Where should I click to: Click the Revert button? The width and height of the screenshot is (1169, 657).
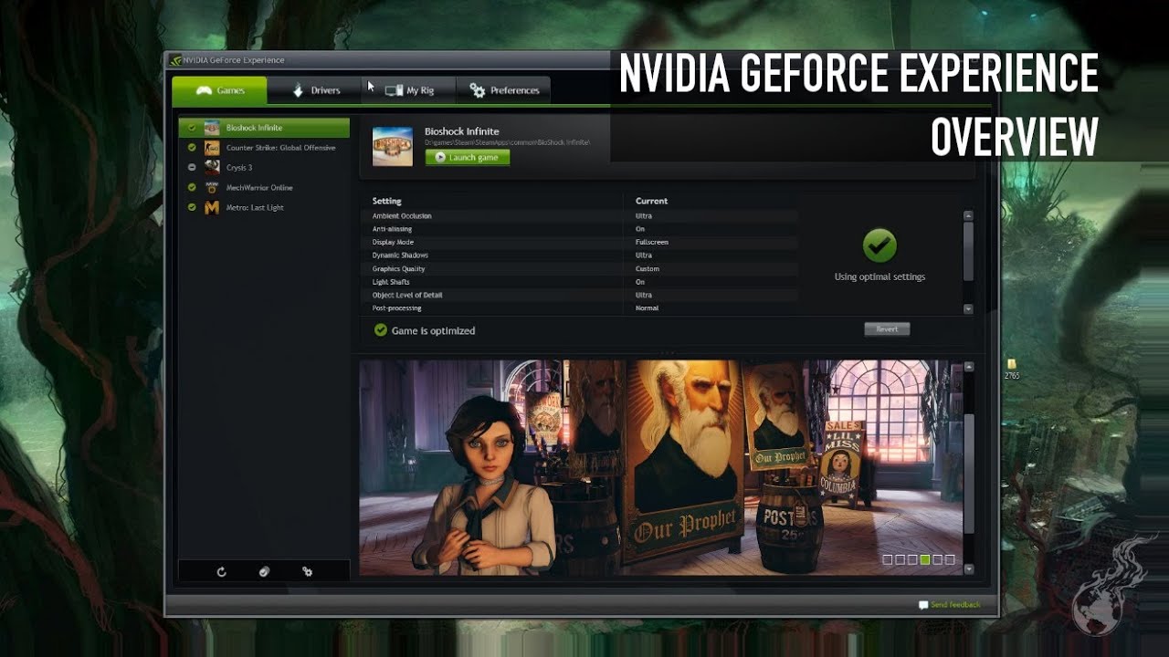(x=887, y=329)
